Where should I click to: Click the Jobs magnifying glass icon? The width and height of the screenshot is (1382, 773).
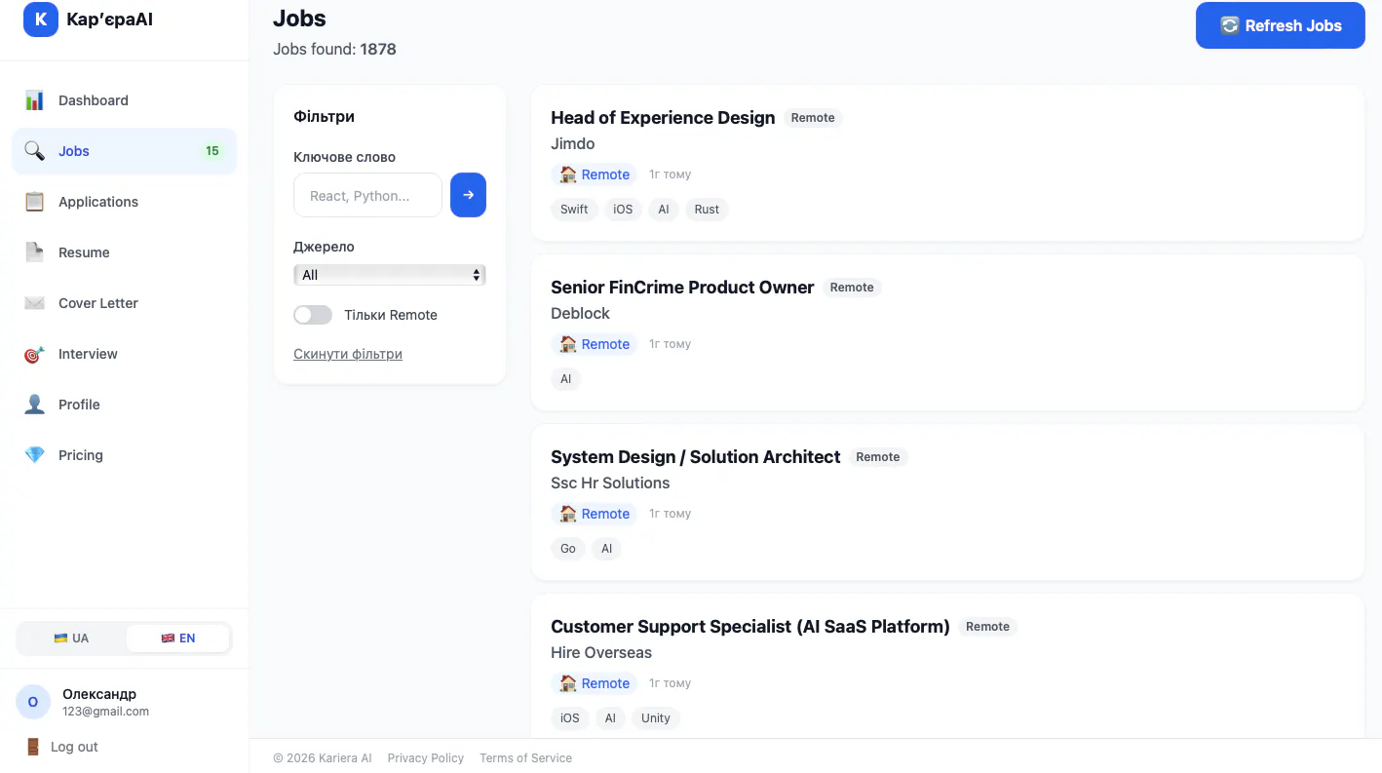tap(34, 151)
